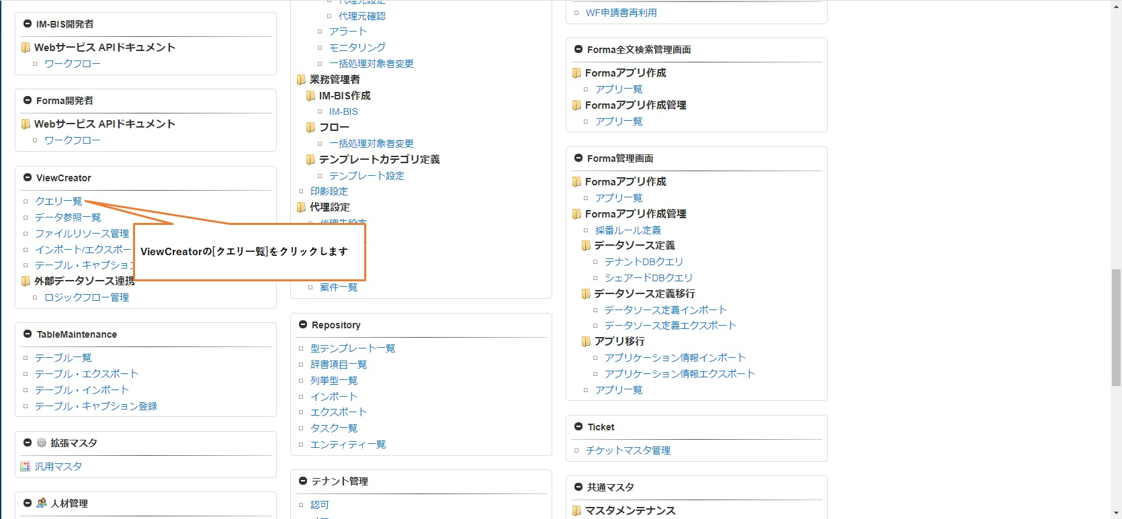
Task: Open クエリ一覧 under ViewCreator
Action: [x=58, y=201]
